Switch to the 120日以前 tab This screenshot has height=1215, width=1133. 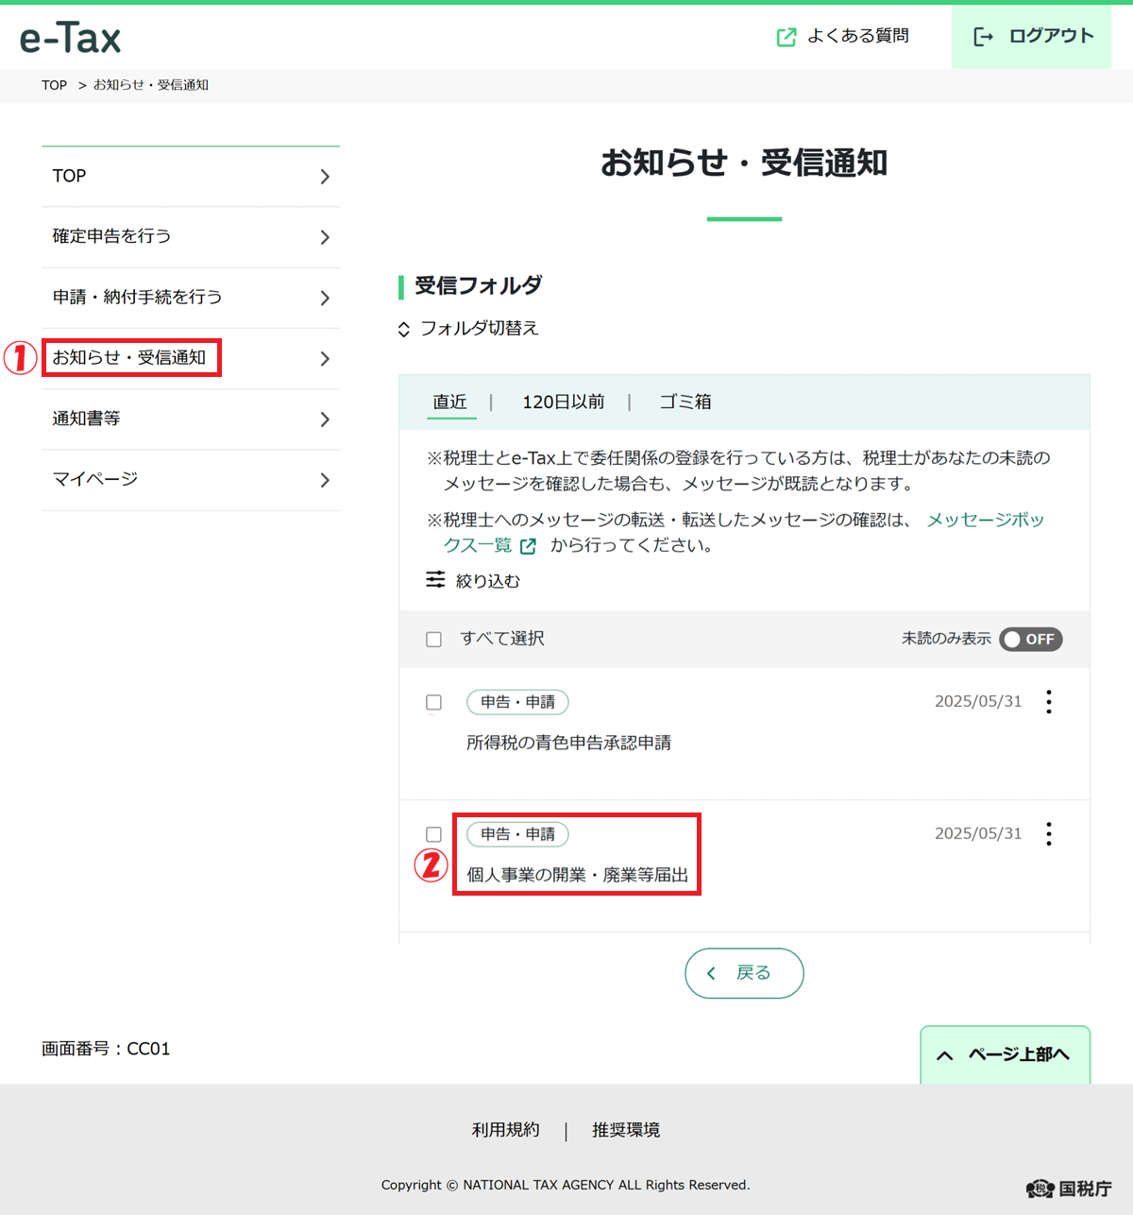pyautogui.click(x=564, y=402)
